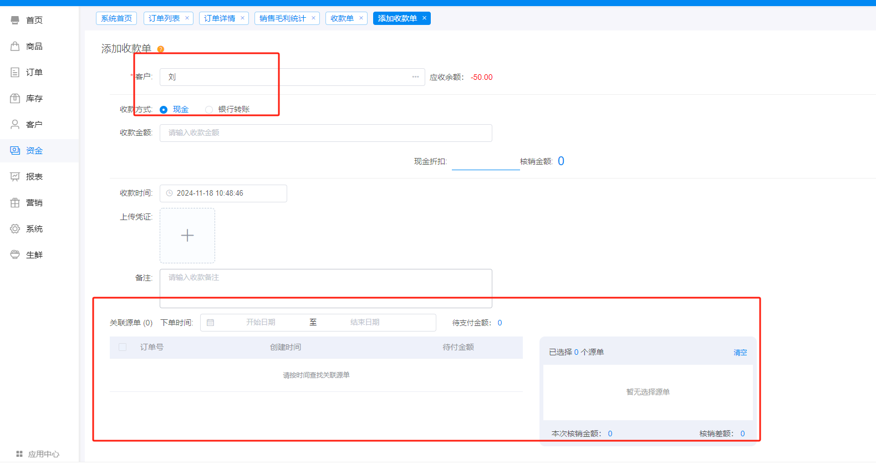Click the 订单 order list icon
Screen dimensions: 876x464
(15, 72)
